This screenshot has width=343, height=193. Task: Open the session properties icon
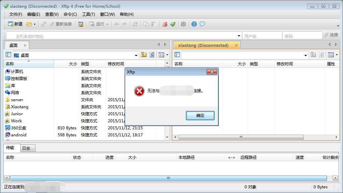pyautogui.click(x=81, y=24)
